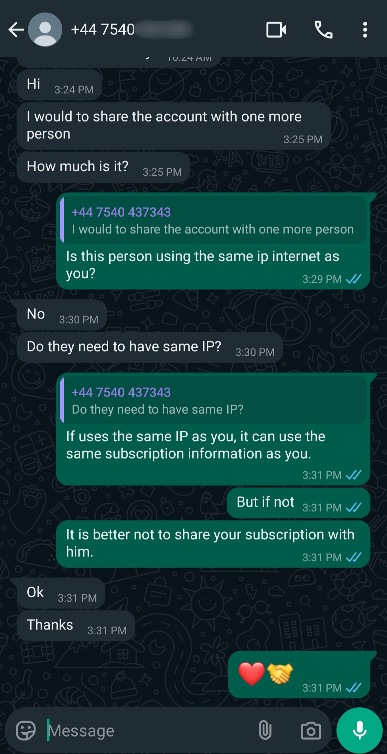Tap the "Thanks" message bubble
This screenshot has width=387, height=754.
tap(76, 625)
